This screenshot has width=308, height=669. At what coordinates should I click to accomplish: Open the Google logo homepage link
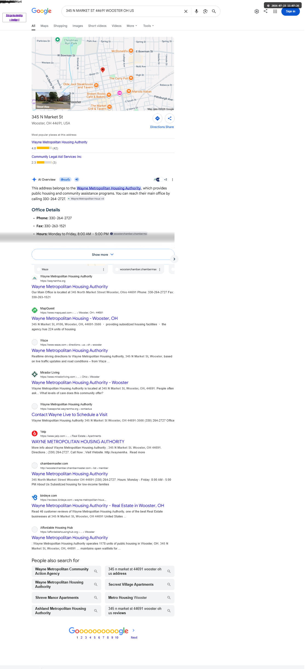point(41,11)
